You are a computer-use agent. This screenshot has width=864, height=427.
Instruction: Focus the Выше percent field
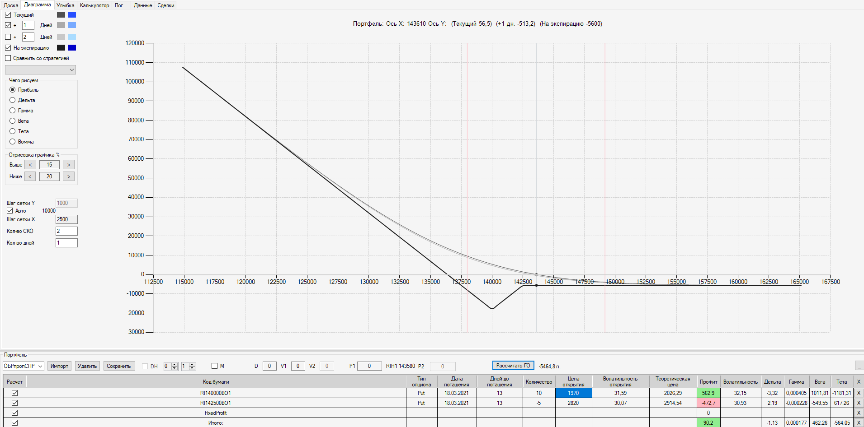pos(49,165)
